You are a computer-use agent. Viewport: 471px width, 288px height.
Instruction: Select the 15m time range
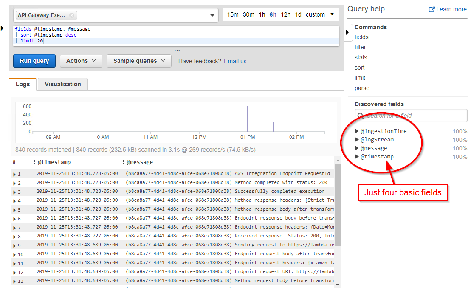[x=233, y=14]
